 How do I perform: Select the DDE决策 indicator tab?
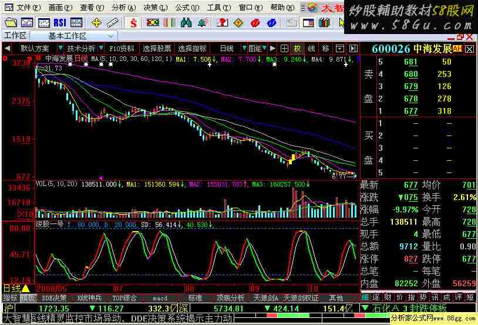54,297
